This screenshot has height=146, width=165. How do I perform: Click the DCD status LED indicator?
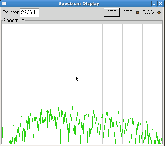(x=159, y=13)
